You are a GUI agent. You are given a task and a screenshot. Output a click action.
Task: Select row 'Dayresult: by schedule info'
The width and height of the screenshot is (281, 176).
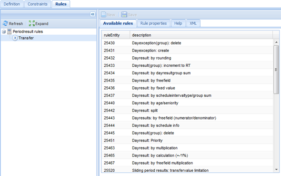(x=187, y=125)
